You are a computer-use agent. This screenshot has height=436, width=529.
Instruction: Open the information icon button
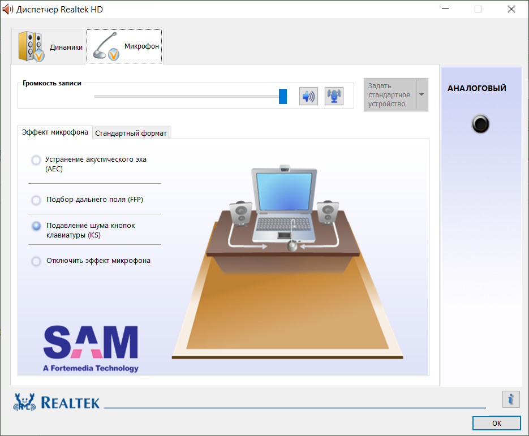(511, 399)
